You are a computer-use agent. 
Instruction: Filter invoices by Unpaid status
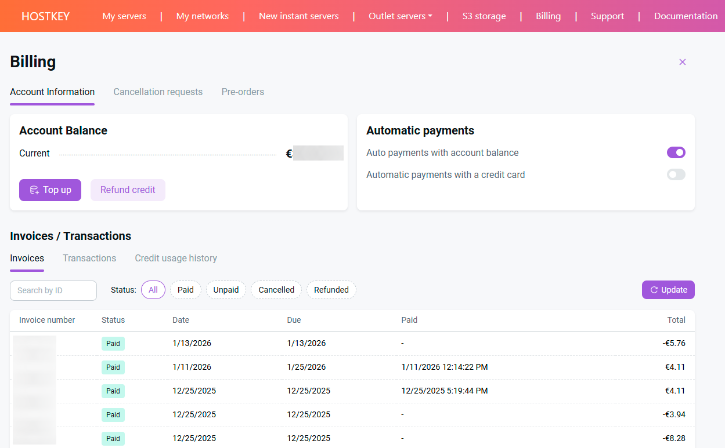226,290
